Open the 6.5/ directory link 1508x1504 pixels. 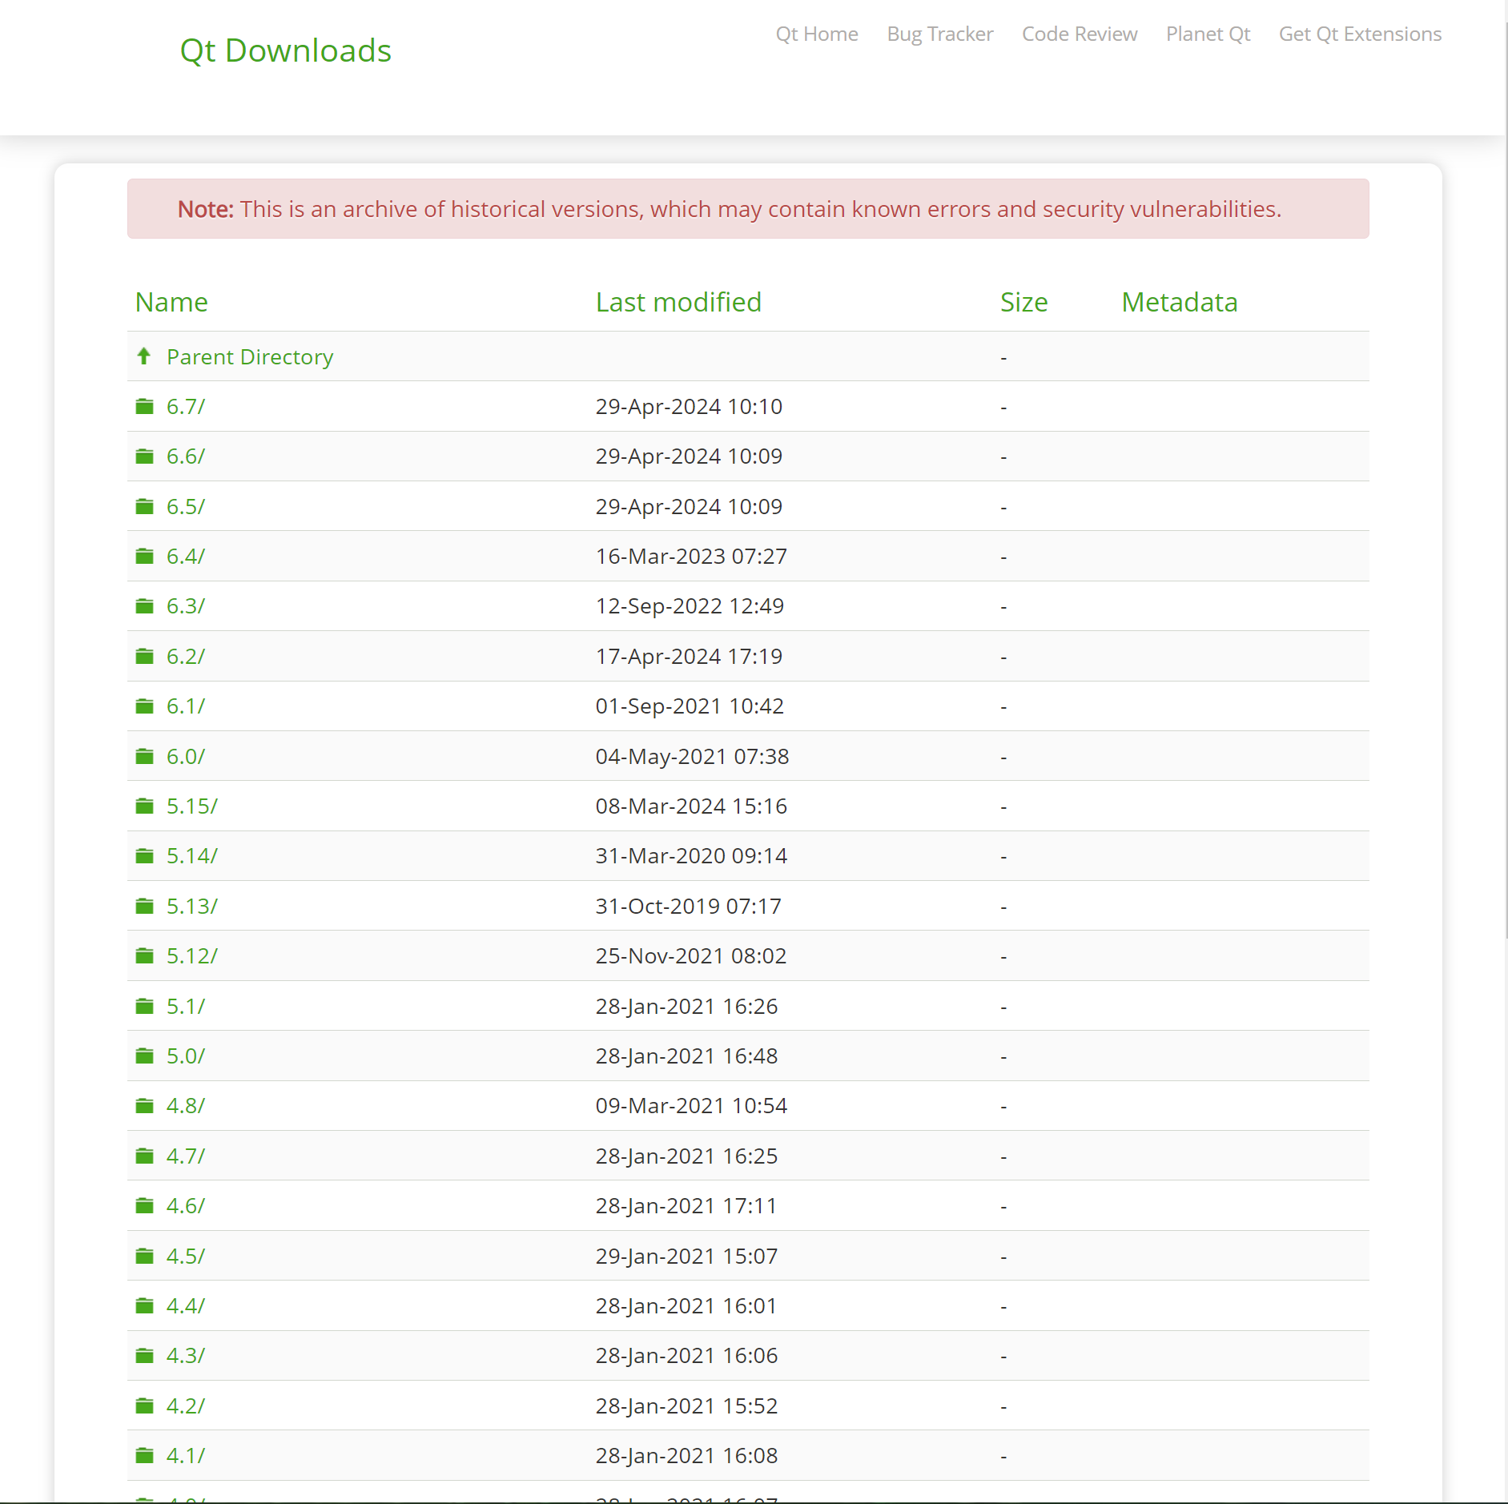tap(186, 507)
